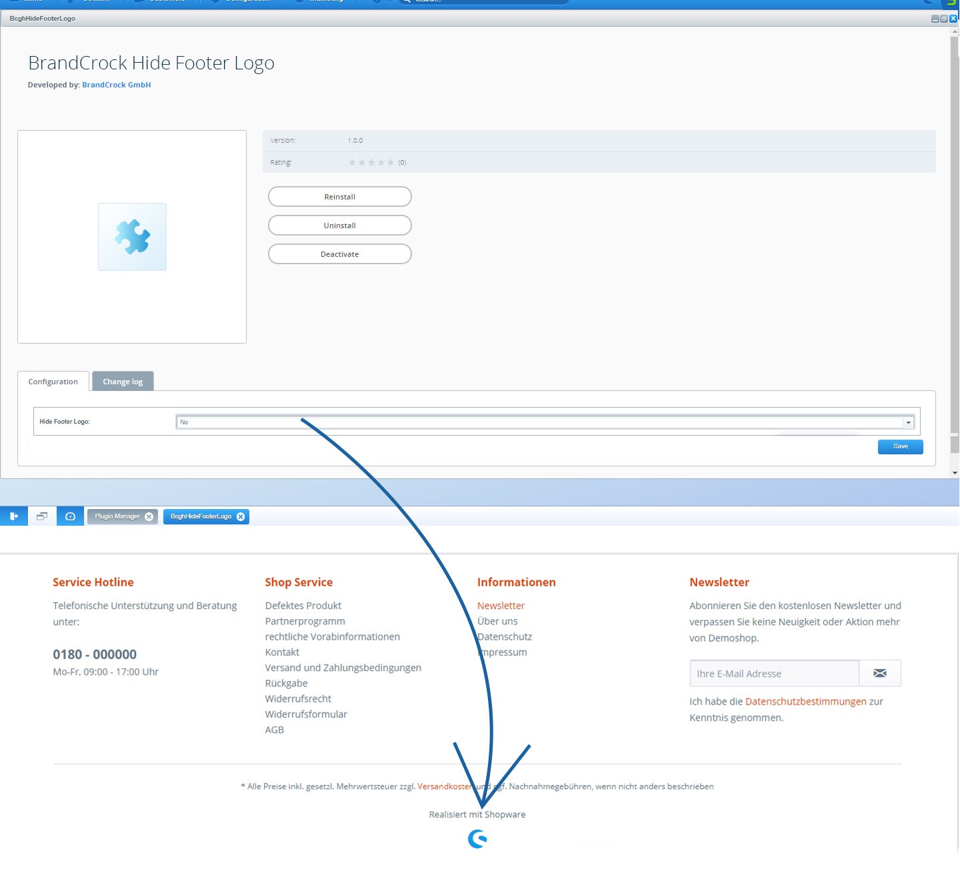
Task: Open Versand und Zahlungsbedingungen link
Action: (x=343, y=667)
